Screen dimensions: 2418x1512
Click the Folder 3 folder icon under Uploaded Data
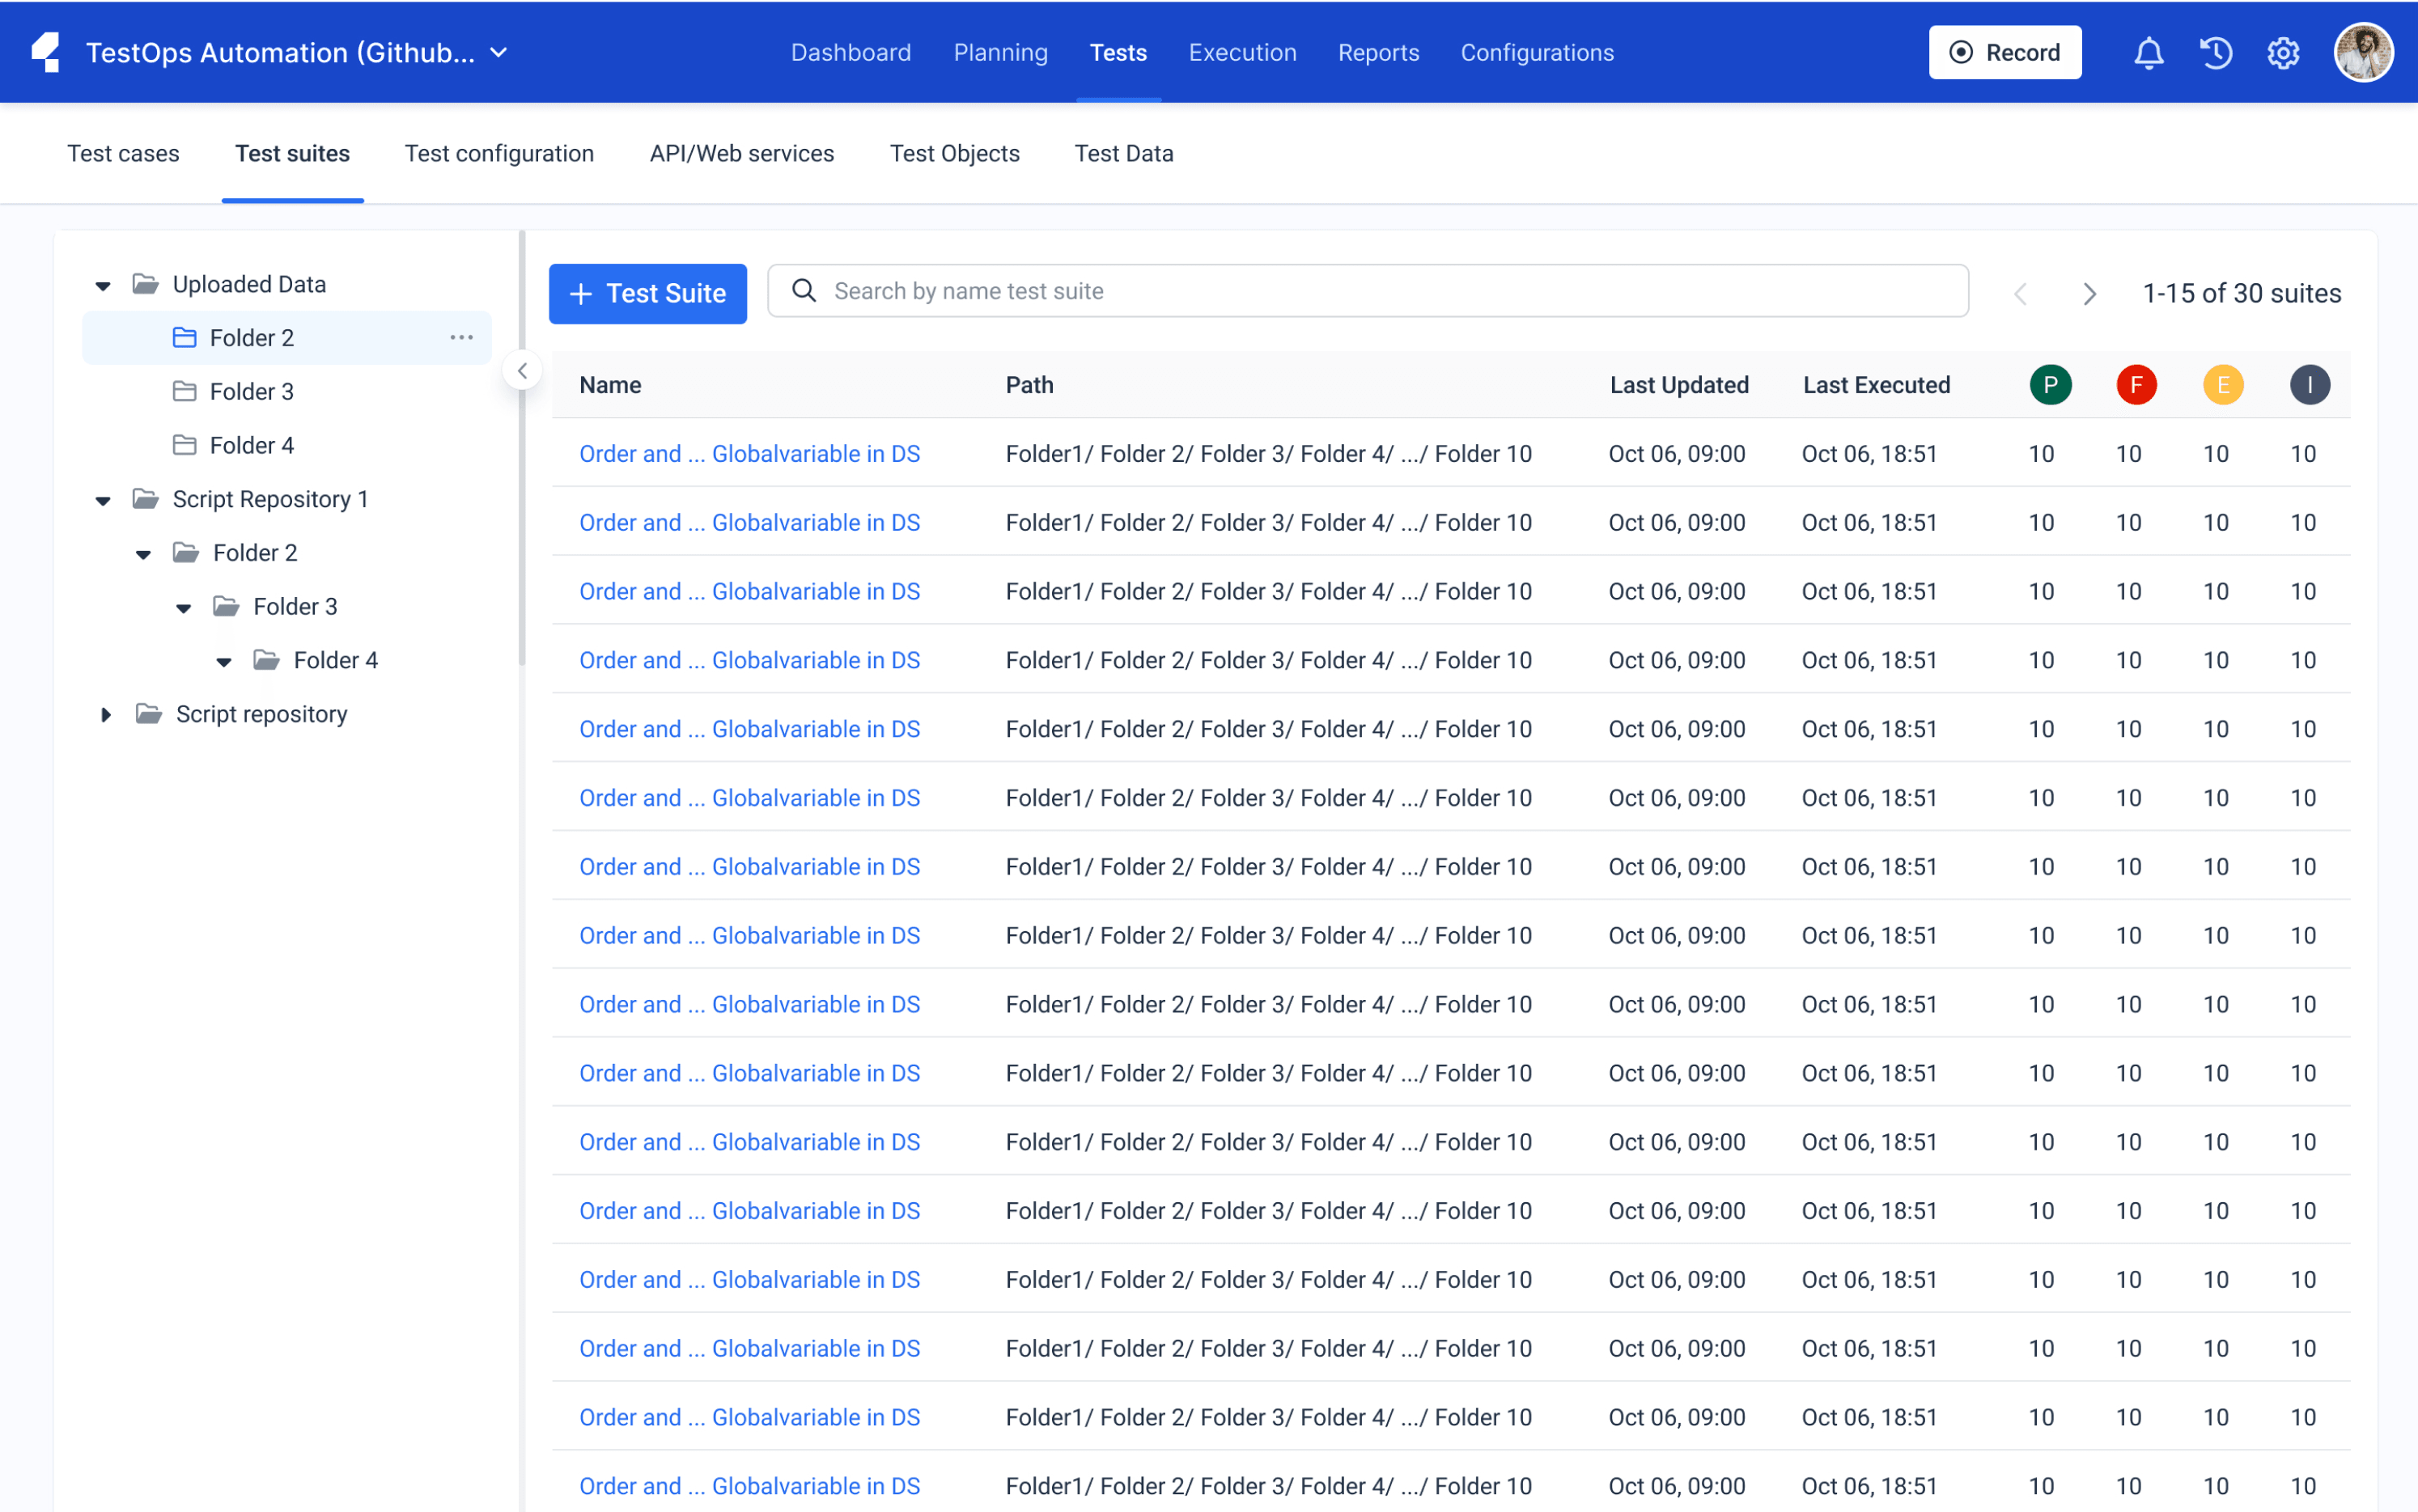coord(184,391)
